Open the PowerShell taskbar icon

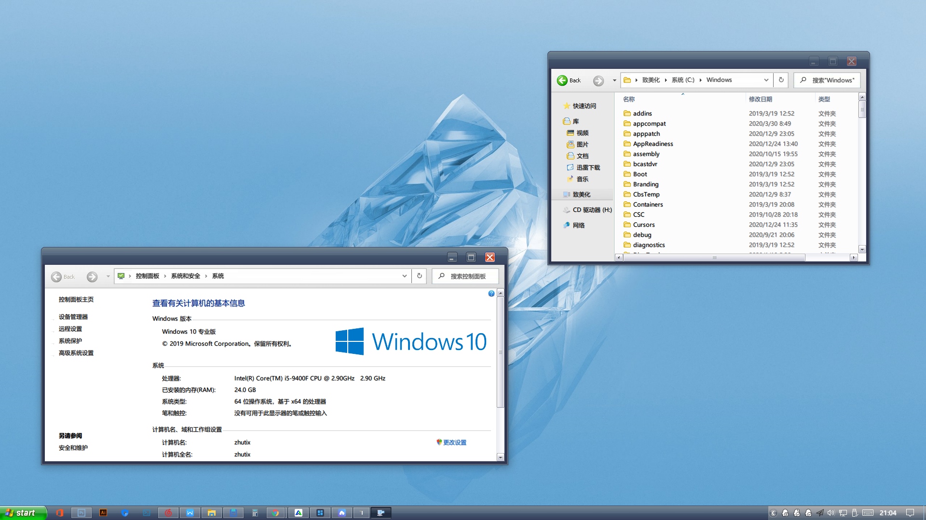pos(147,513)
